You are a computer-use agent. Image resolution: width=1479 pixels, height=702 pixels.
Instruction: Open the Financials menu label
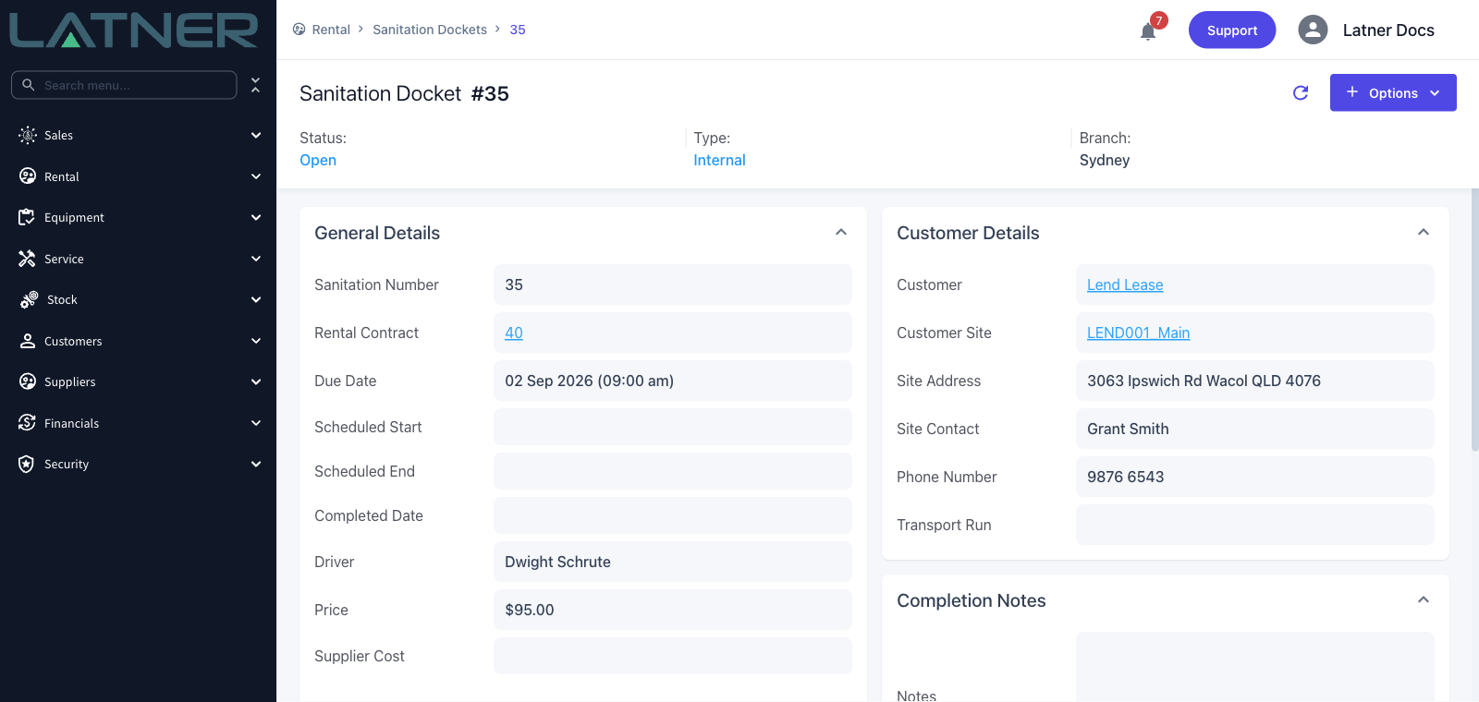(71, 423)
